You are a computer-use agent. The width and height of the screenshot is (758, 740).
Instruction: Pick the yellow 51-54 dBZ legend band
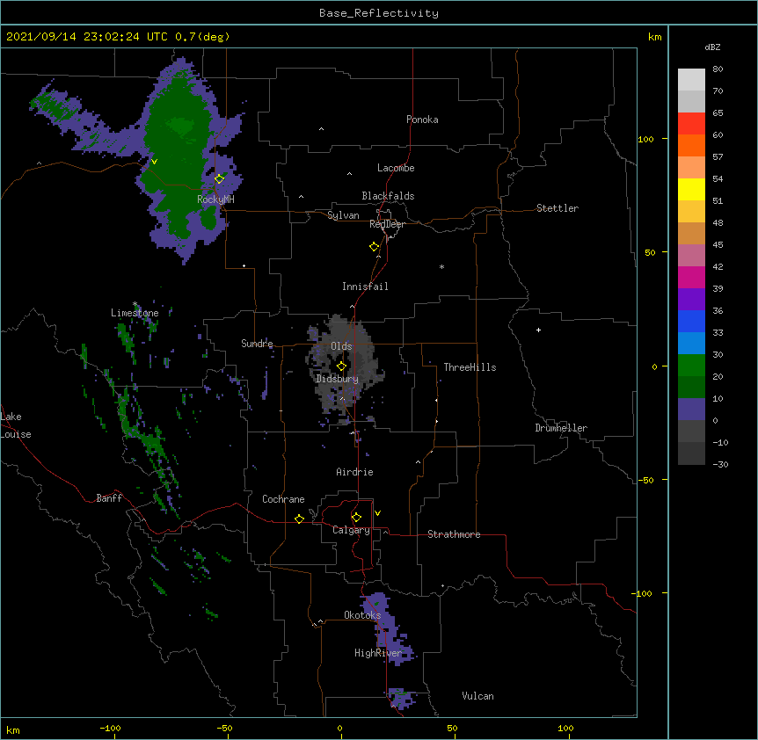691,189
